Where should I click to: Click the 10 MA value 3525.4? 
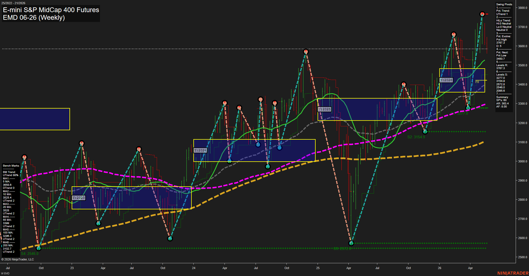[x=7, y=198]
